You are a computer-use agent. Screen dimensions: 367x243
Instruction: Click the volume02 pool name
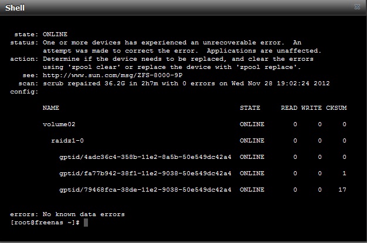point(59,124)
